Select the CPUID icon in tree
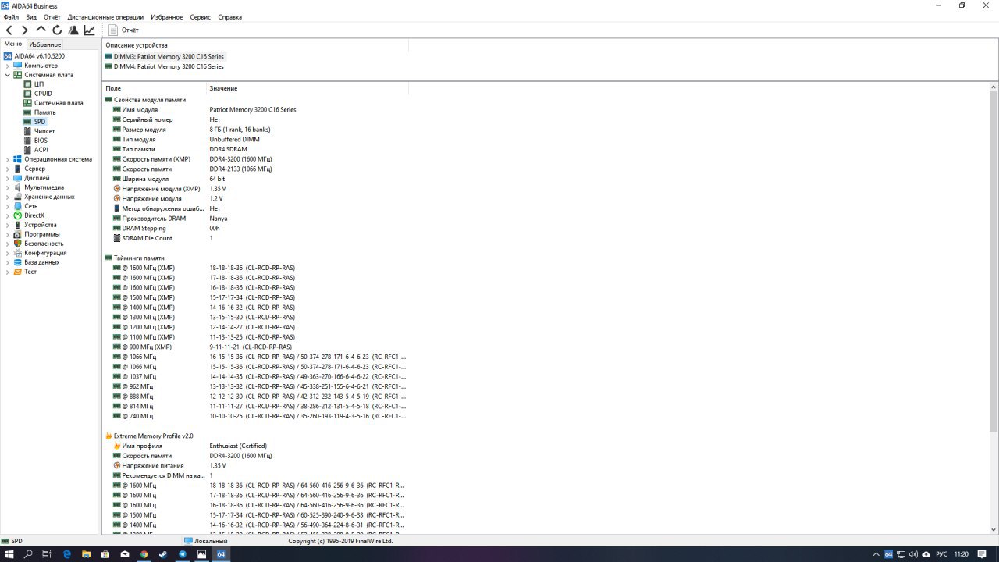The image size is (999, 562). click(x=27, y=94)
